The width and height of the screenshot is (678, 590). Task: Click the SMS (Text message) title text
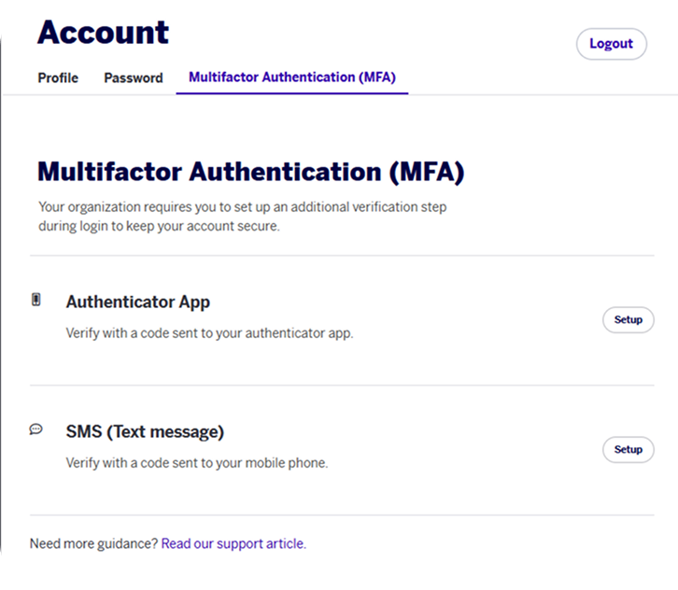click(145, 432)
